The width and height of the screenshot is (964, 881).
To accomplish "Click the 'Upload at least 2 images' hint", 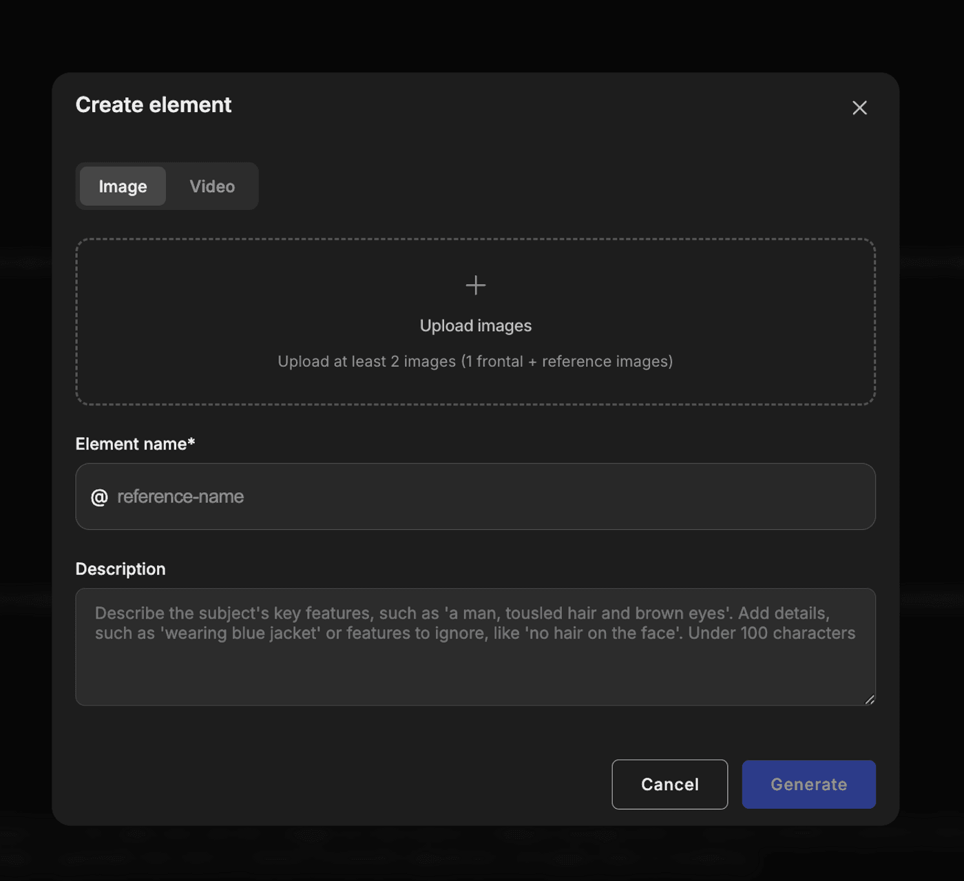I will [475, 361].
